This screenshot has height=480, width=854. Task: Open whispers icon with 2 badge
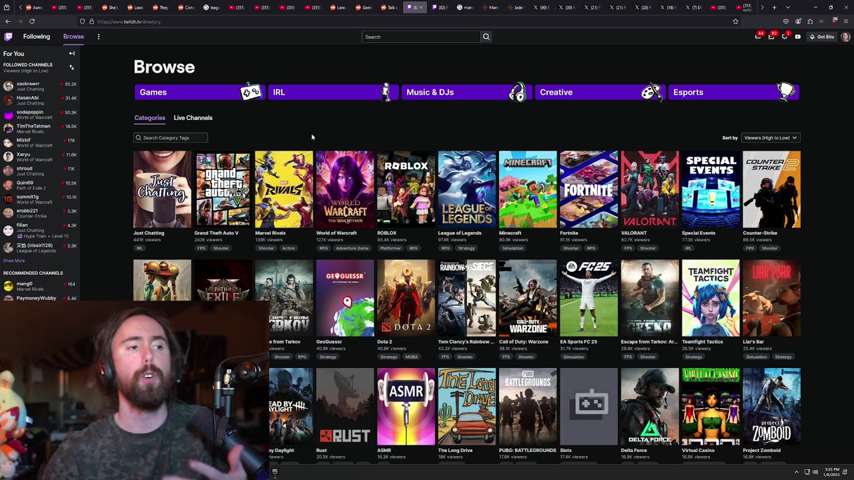(x=785, y=37)
